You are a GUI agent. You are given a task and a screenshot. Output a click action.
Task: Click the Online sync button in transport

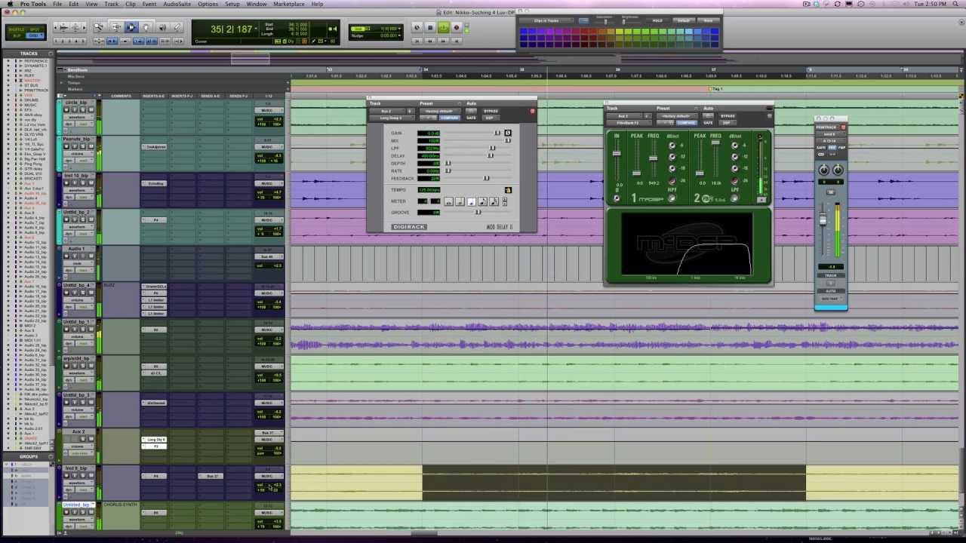click(x=417, y=28)
